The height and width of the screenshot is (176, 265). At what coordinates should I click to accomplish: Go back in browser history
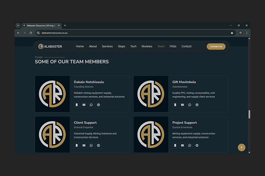(x=18, y=33)
